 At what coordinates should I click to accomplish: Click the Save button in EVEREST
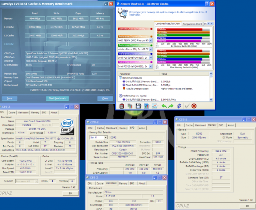(10, 98)
